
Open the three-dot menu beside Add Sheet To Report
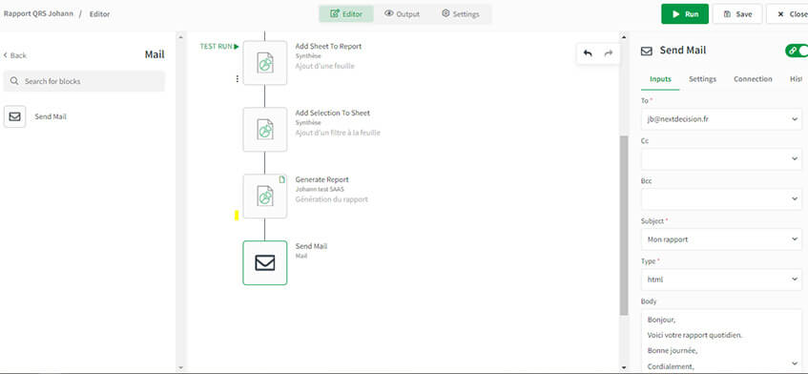coord(237,79)
